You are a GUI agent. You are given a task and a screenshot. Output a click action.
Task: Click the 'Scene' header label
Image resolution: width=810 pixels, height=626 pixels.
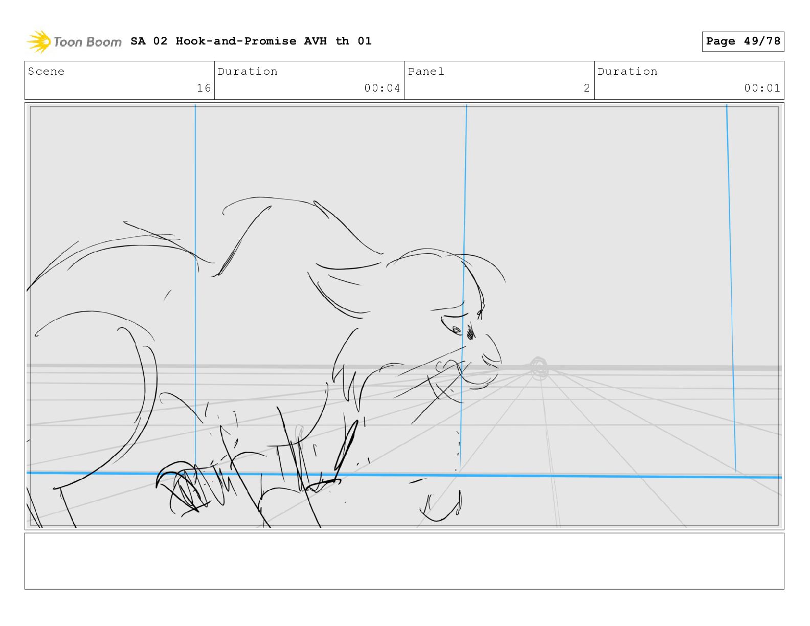[x=46, y=72]
